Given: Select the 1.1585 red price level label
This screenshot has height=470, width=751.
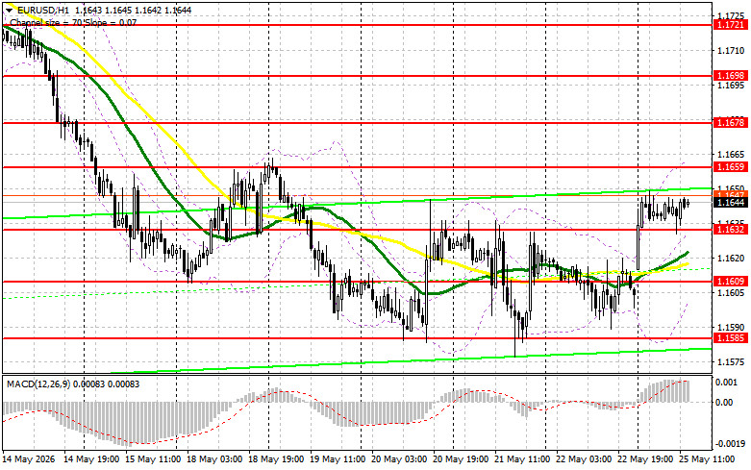Looking at the screenshot, I should 730,338.
